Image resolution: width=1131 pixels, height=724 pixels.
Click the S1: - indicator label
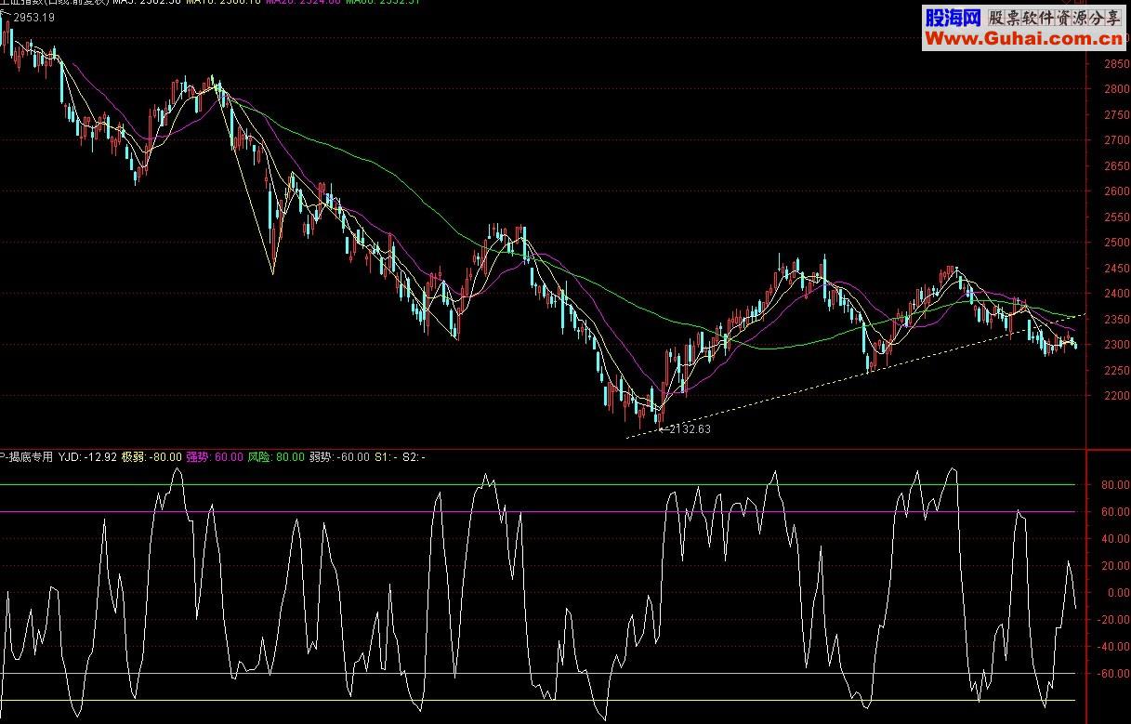pos(386,457)
